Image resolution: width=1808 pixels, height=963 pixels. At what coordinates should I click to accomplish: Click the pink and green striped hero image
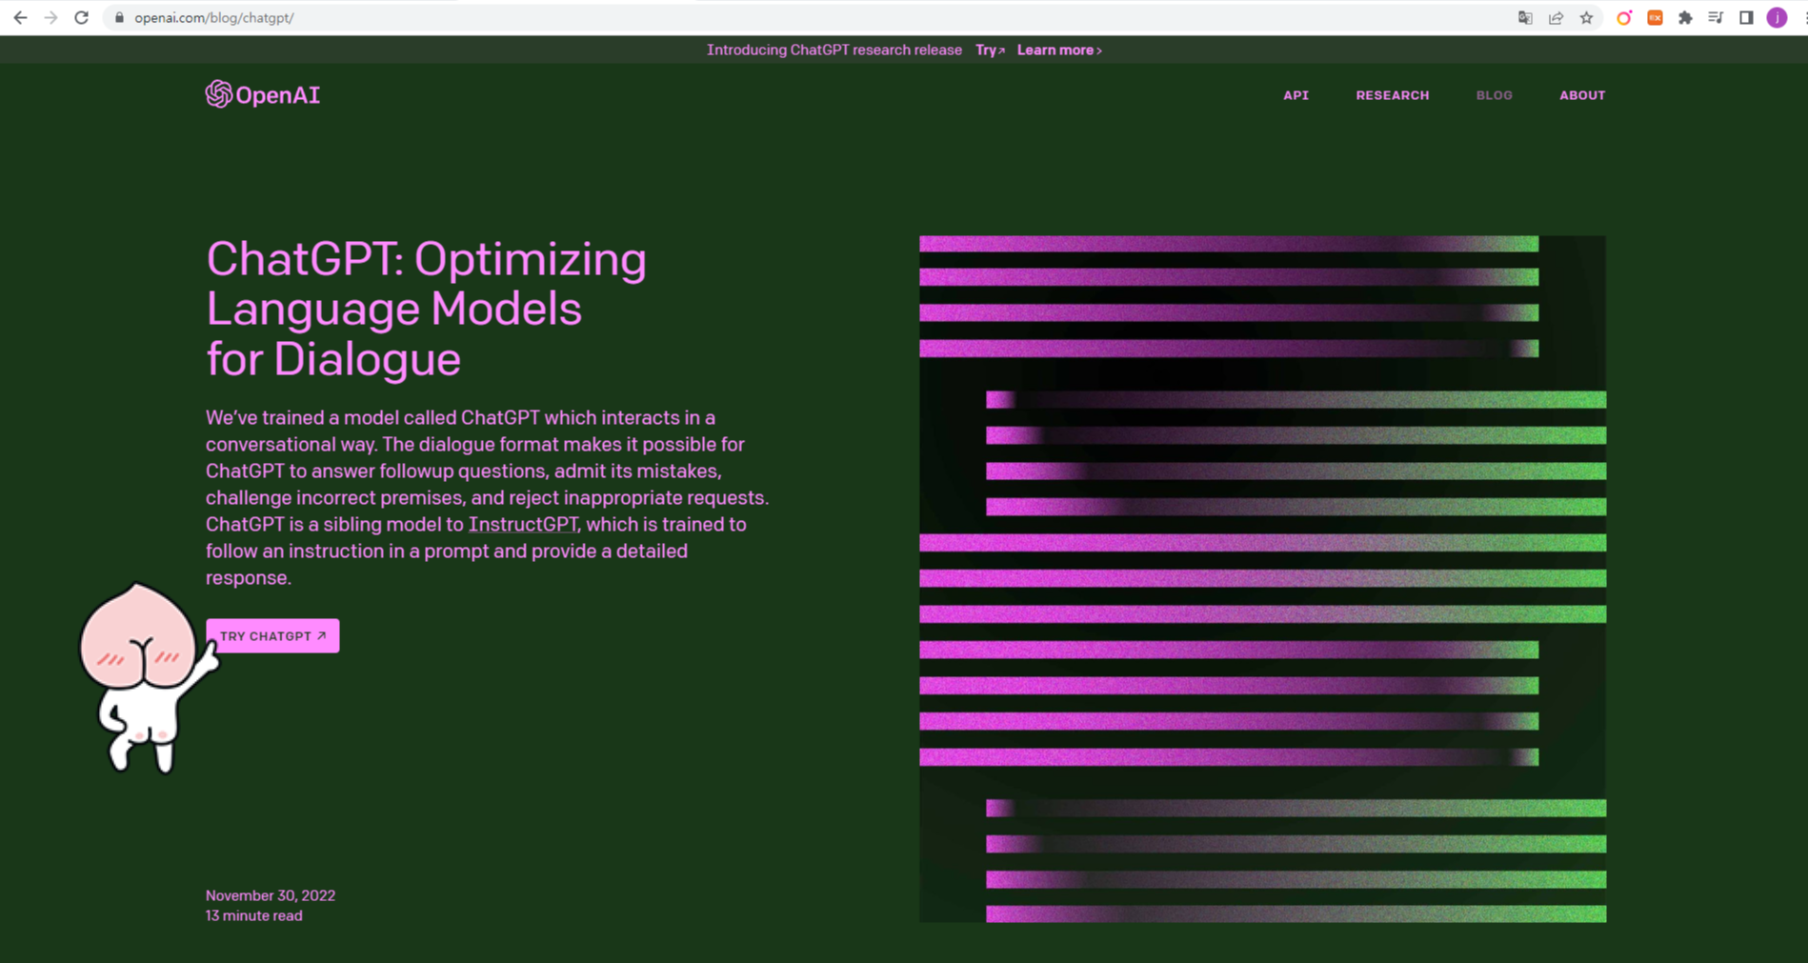point(1262,578)
